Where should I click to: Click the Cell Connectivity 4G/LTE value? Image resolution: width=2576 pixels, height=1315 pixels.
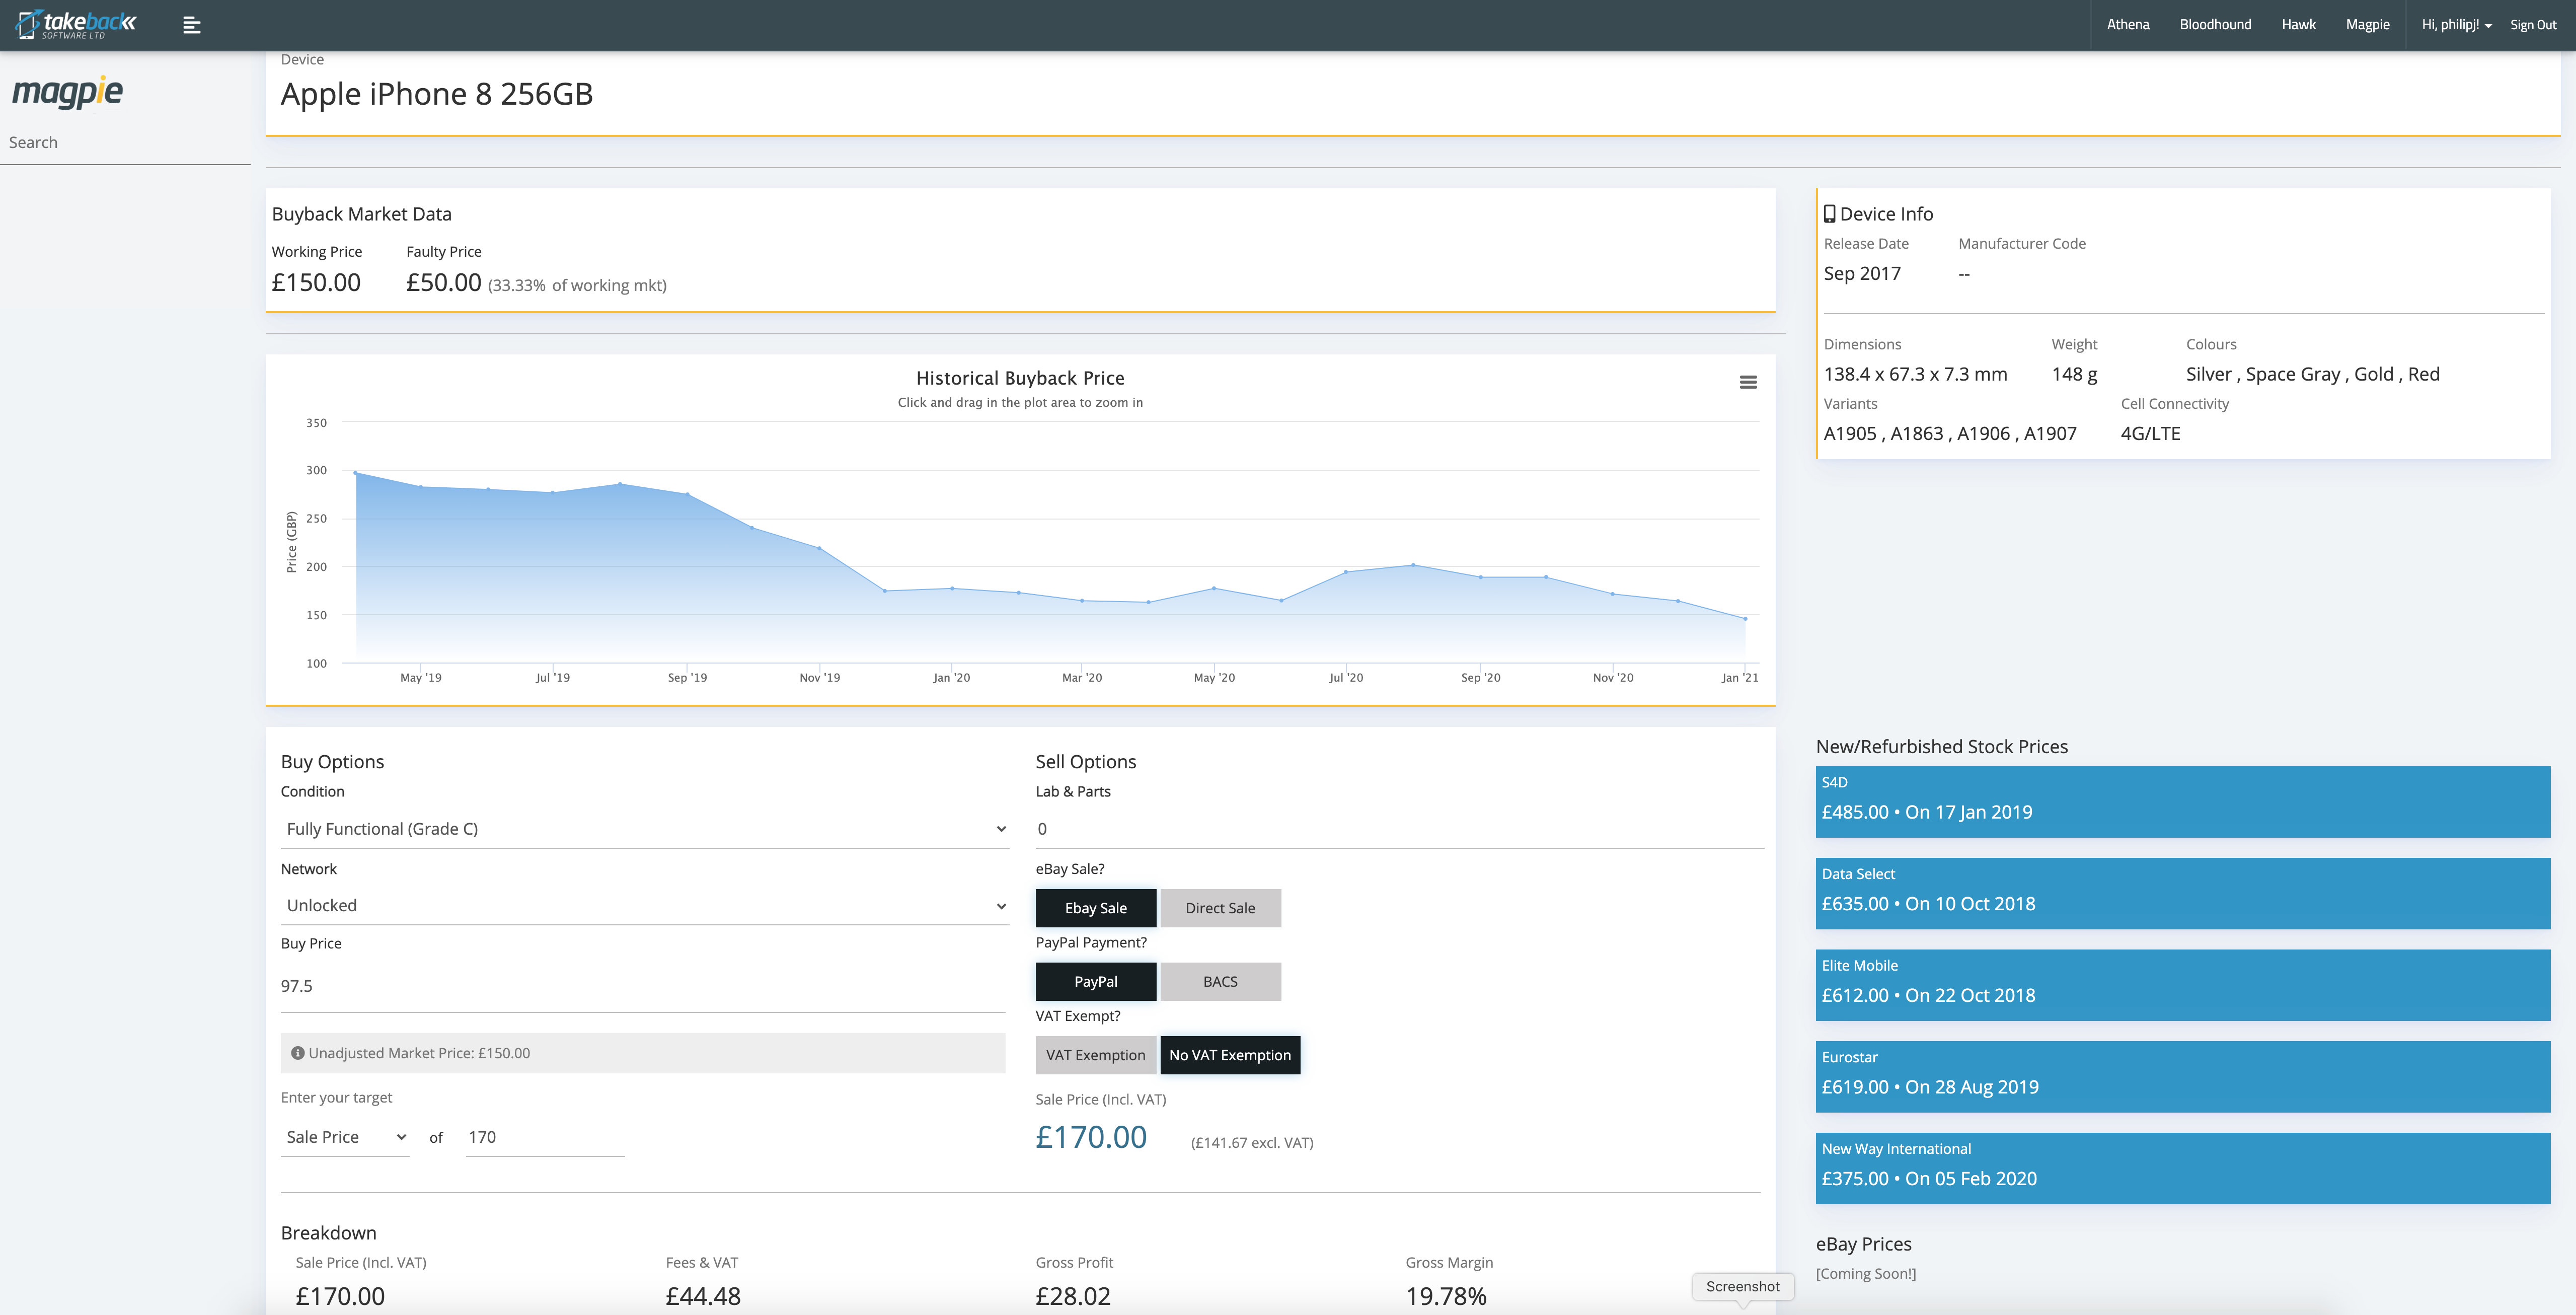(x=2150, y=433)
